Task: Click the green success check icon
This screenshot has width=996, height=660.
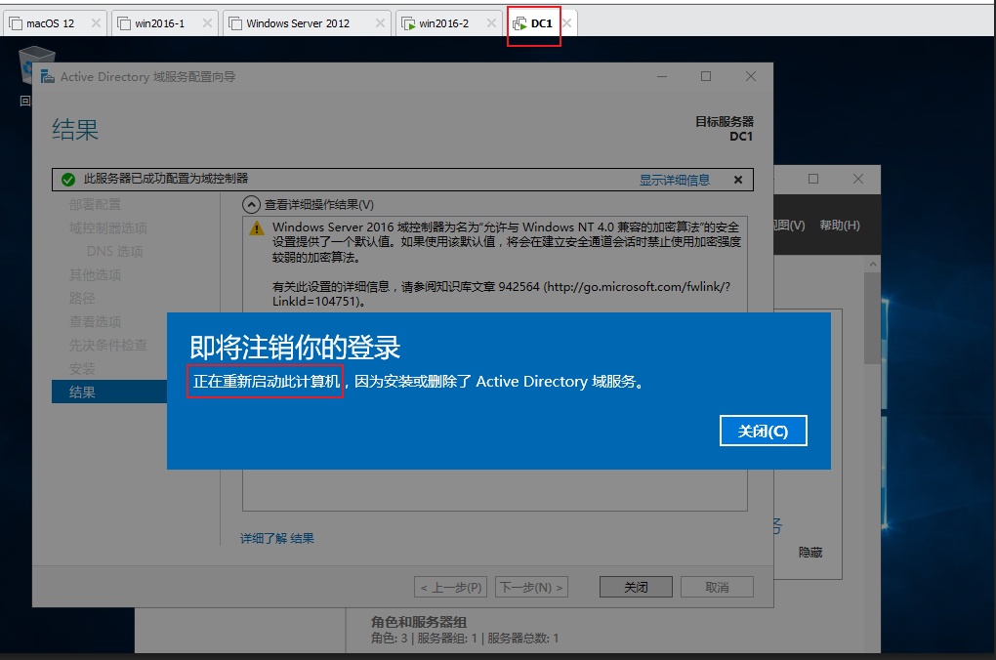Action: point(68,180)
